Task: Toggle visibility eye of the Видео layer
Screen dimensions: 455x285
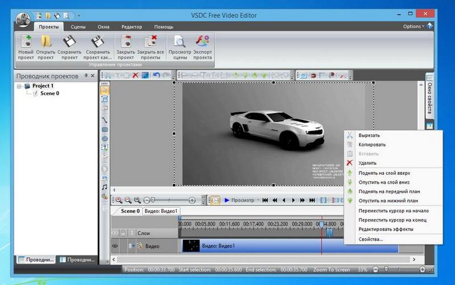Action: pyautogui.click(x=115, y=246)
